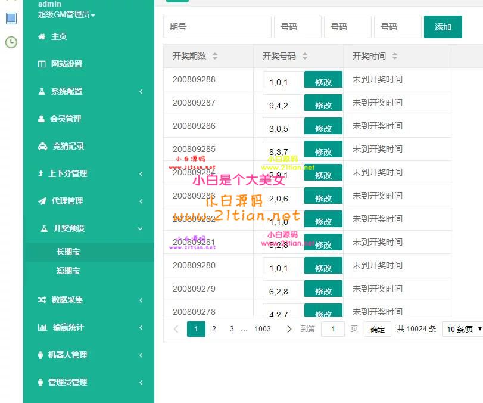Open 主页 menu item
The image size is (483, 403).
point(59,37)
